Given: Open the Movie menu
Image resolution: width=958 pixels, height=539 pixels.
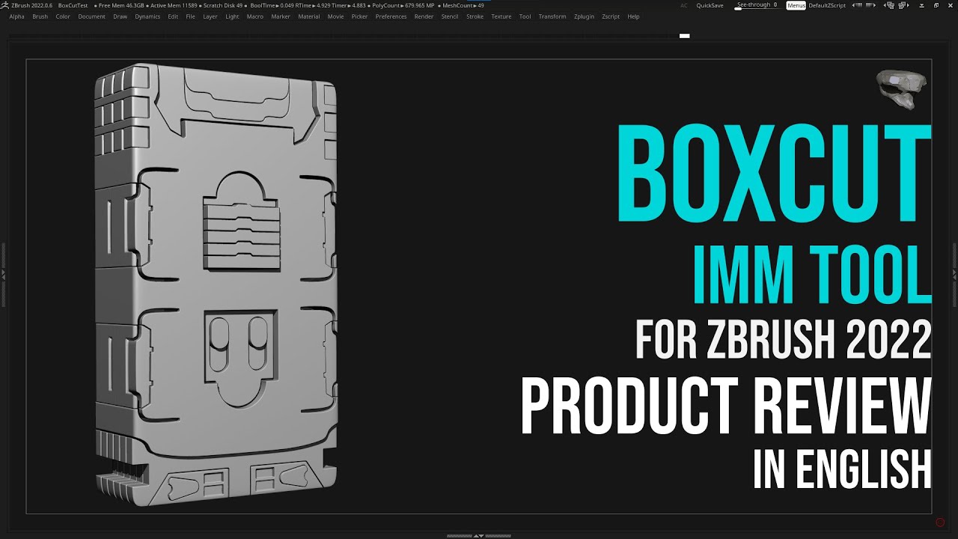Looking at the screenshot, I should pos(336,16).
